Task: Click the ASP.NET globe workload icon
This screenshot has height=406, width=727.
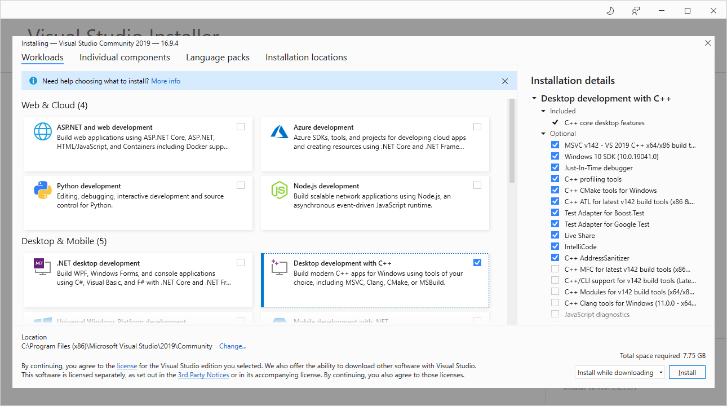Action: pos(43,131)
